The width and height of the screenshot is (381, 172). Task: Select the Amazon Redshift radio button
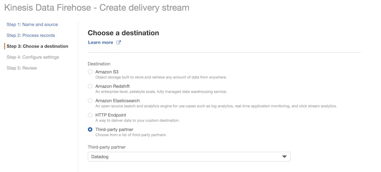(x=90, y=86)
